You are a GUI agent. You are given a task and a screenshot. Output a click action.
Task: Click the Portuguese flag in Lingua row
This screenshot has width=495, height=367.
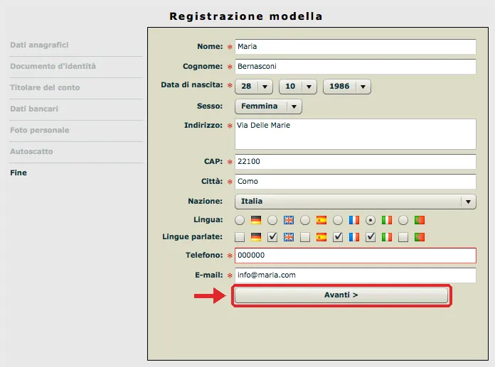(419, 220)
